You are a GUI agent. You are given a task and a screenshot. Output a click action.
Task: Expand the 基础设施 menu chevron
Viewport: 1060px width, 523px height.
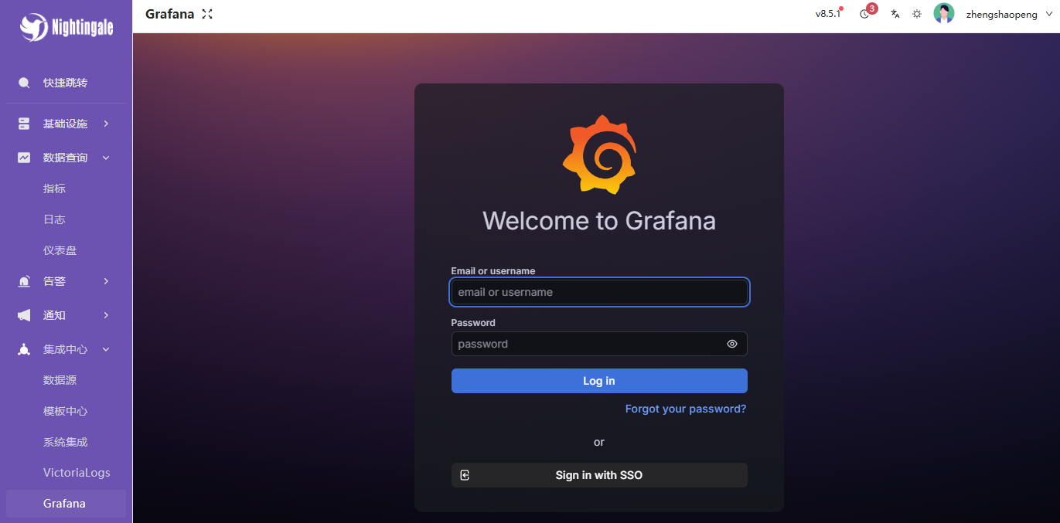coord(106,124)
